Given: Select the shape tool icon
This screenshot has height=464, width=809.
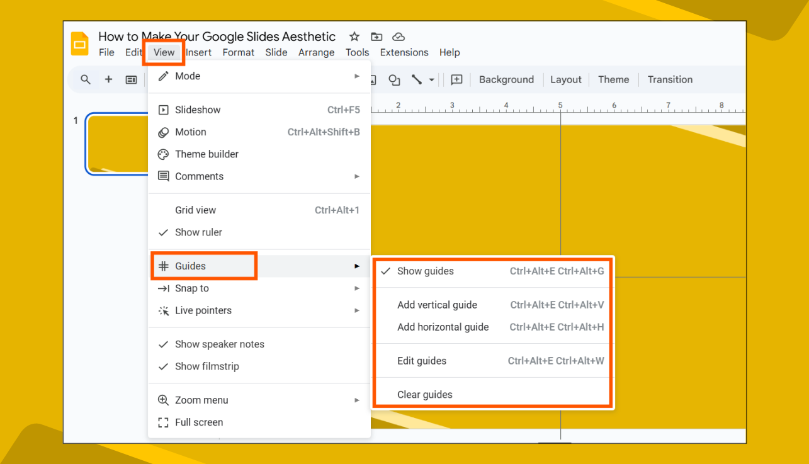Looking at the screenshot, I should coord(394,80).
